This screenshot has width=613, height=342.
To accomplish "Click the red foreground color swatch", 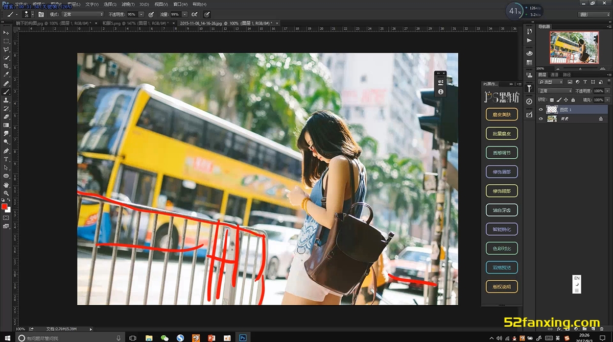I will [x=4, y=206].
